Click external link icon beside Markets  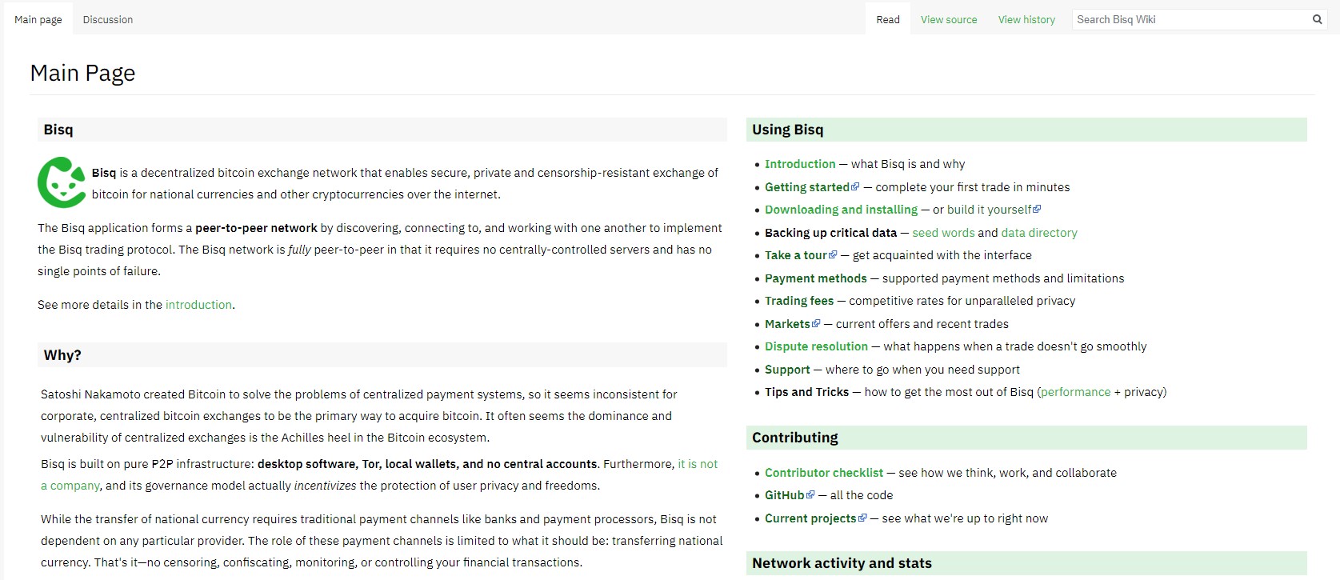(816, 324)
